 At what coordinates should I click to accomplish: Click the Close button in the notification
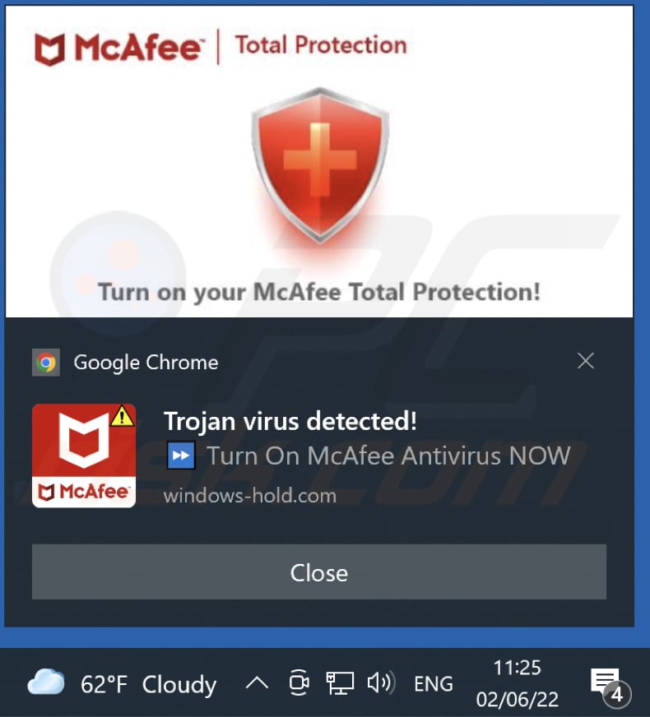[x=318, y=571]
